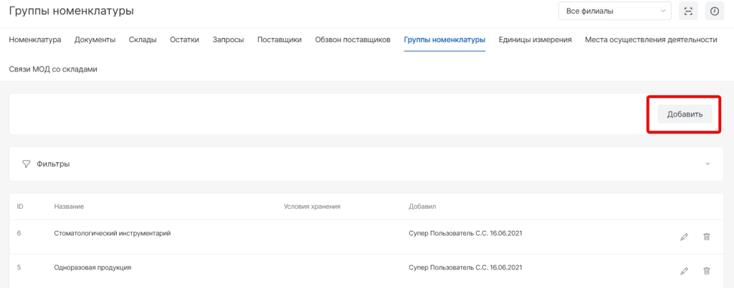Click the Название column header
This screenshot has width=734, height=288.
click(x=69, y=207)
